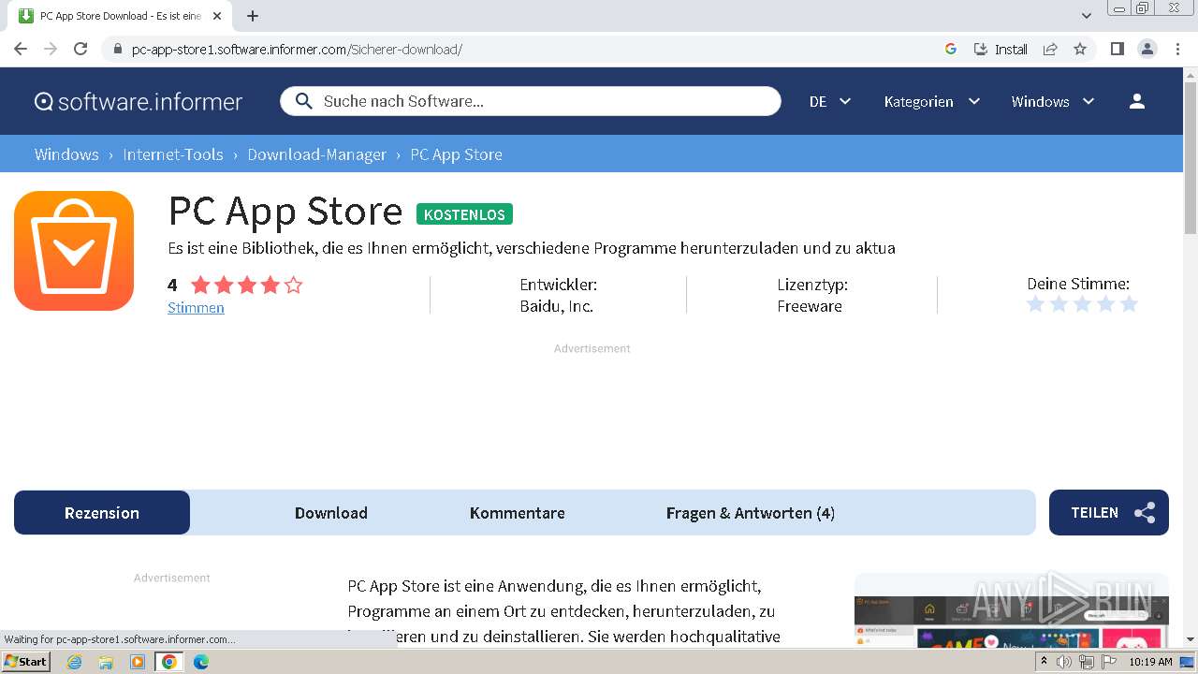1198x674 pixels.
Task: Click the software.informer logo
Action: click(x=139, y=102)
